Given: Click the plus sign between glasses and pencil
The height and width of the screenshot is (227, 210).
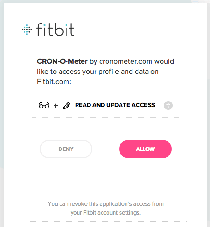Looking at the screenshot, I should pyautogui.click(x=56, y=106).
